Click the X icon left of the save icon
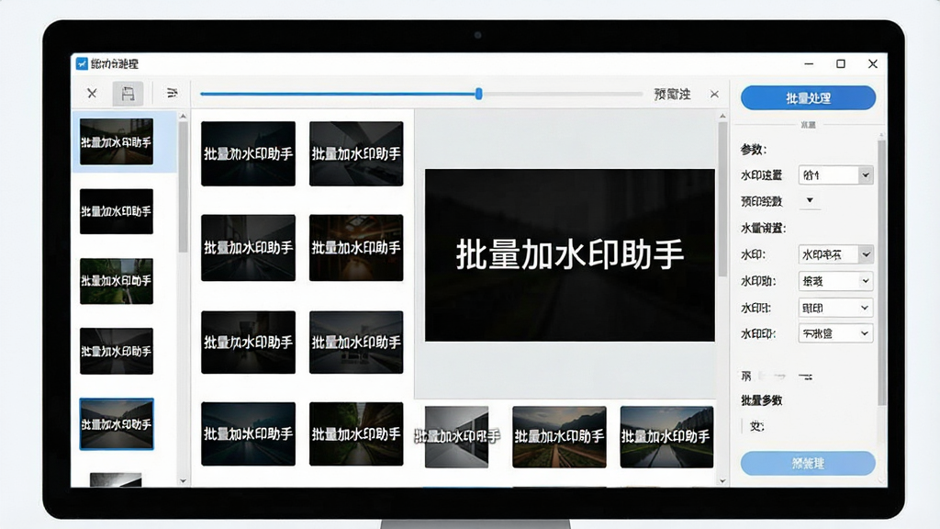940x529 pixels. pyautogui.click(x=92, y=94)
